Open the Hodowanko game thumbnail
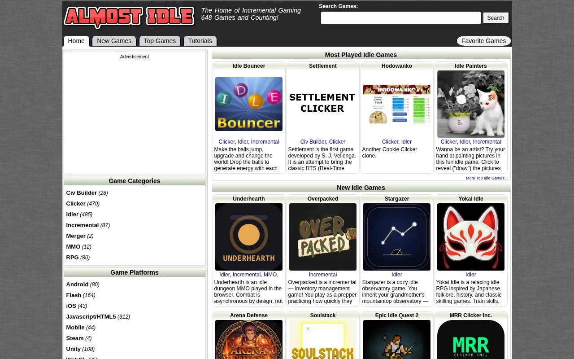 pyautogui.click(x=397, y=104)
